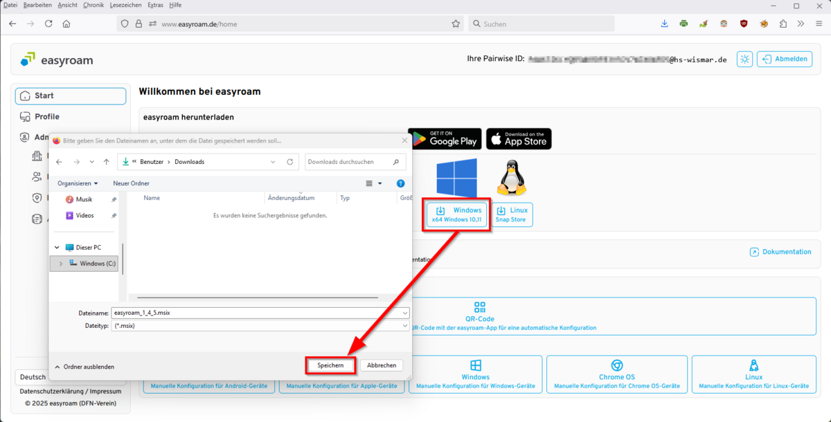
Task: Open the QR-Code configuration tile
Action: click(x=479, y=317)
